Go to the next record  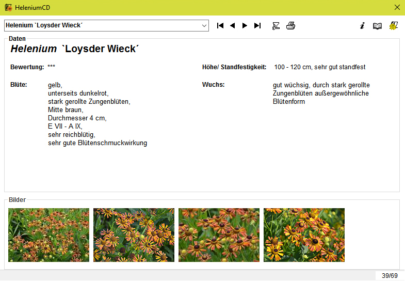[245, 26]
